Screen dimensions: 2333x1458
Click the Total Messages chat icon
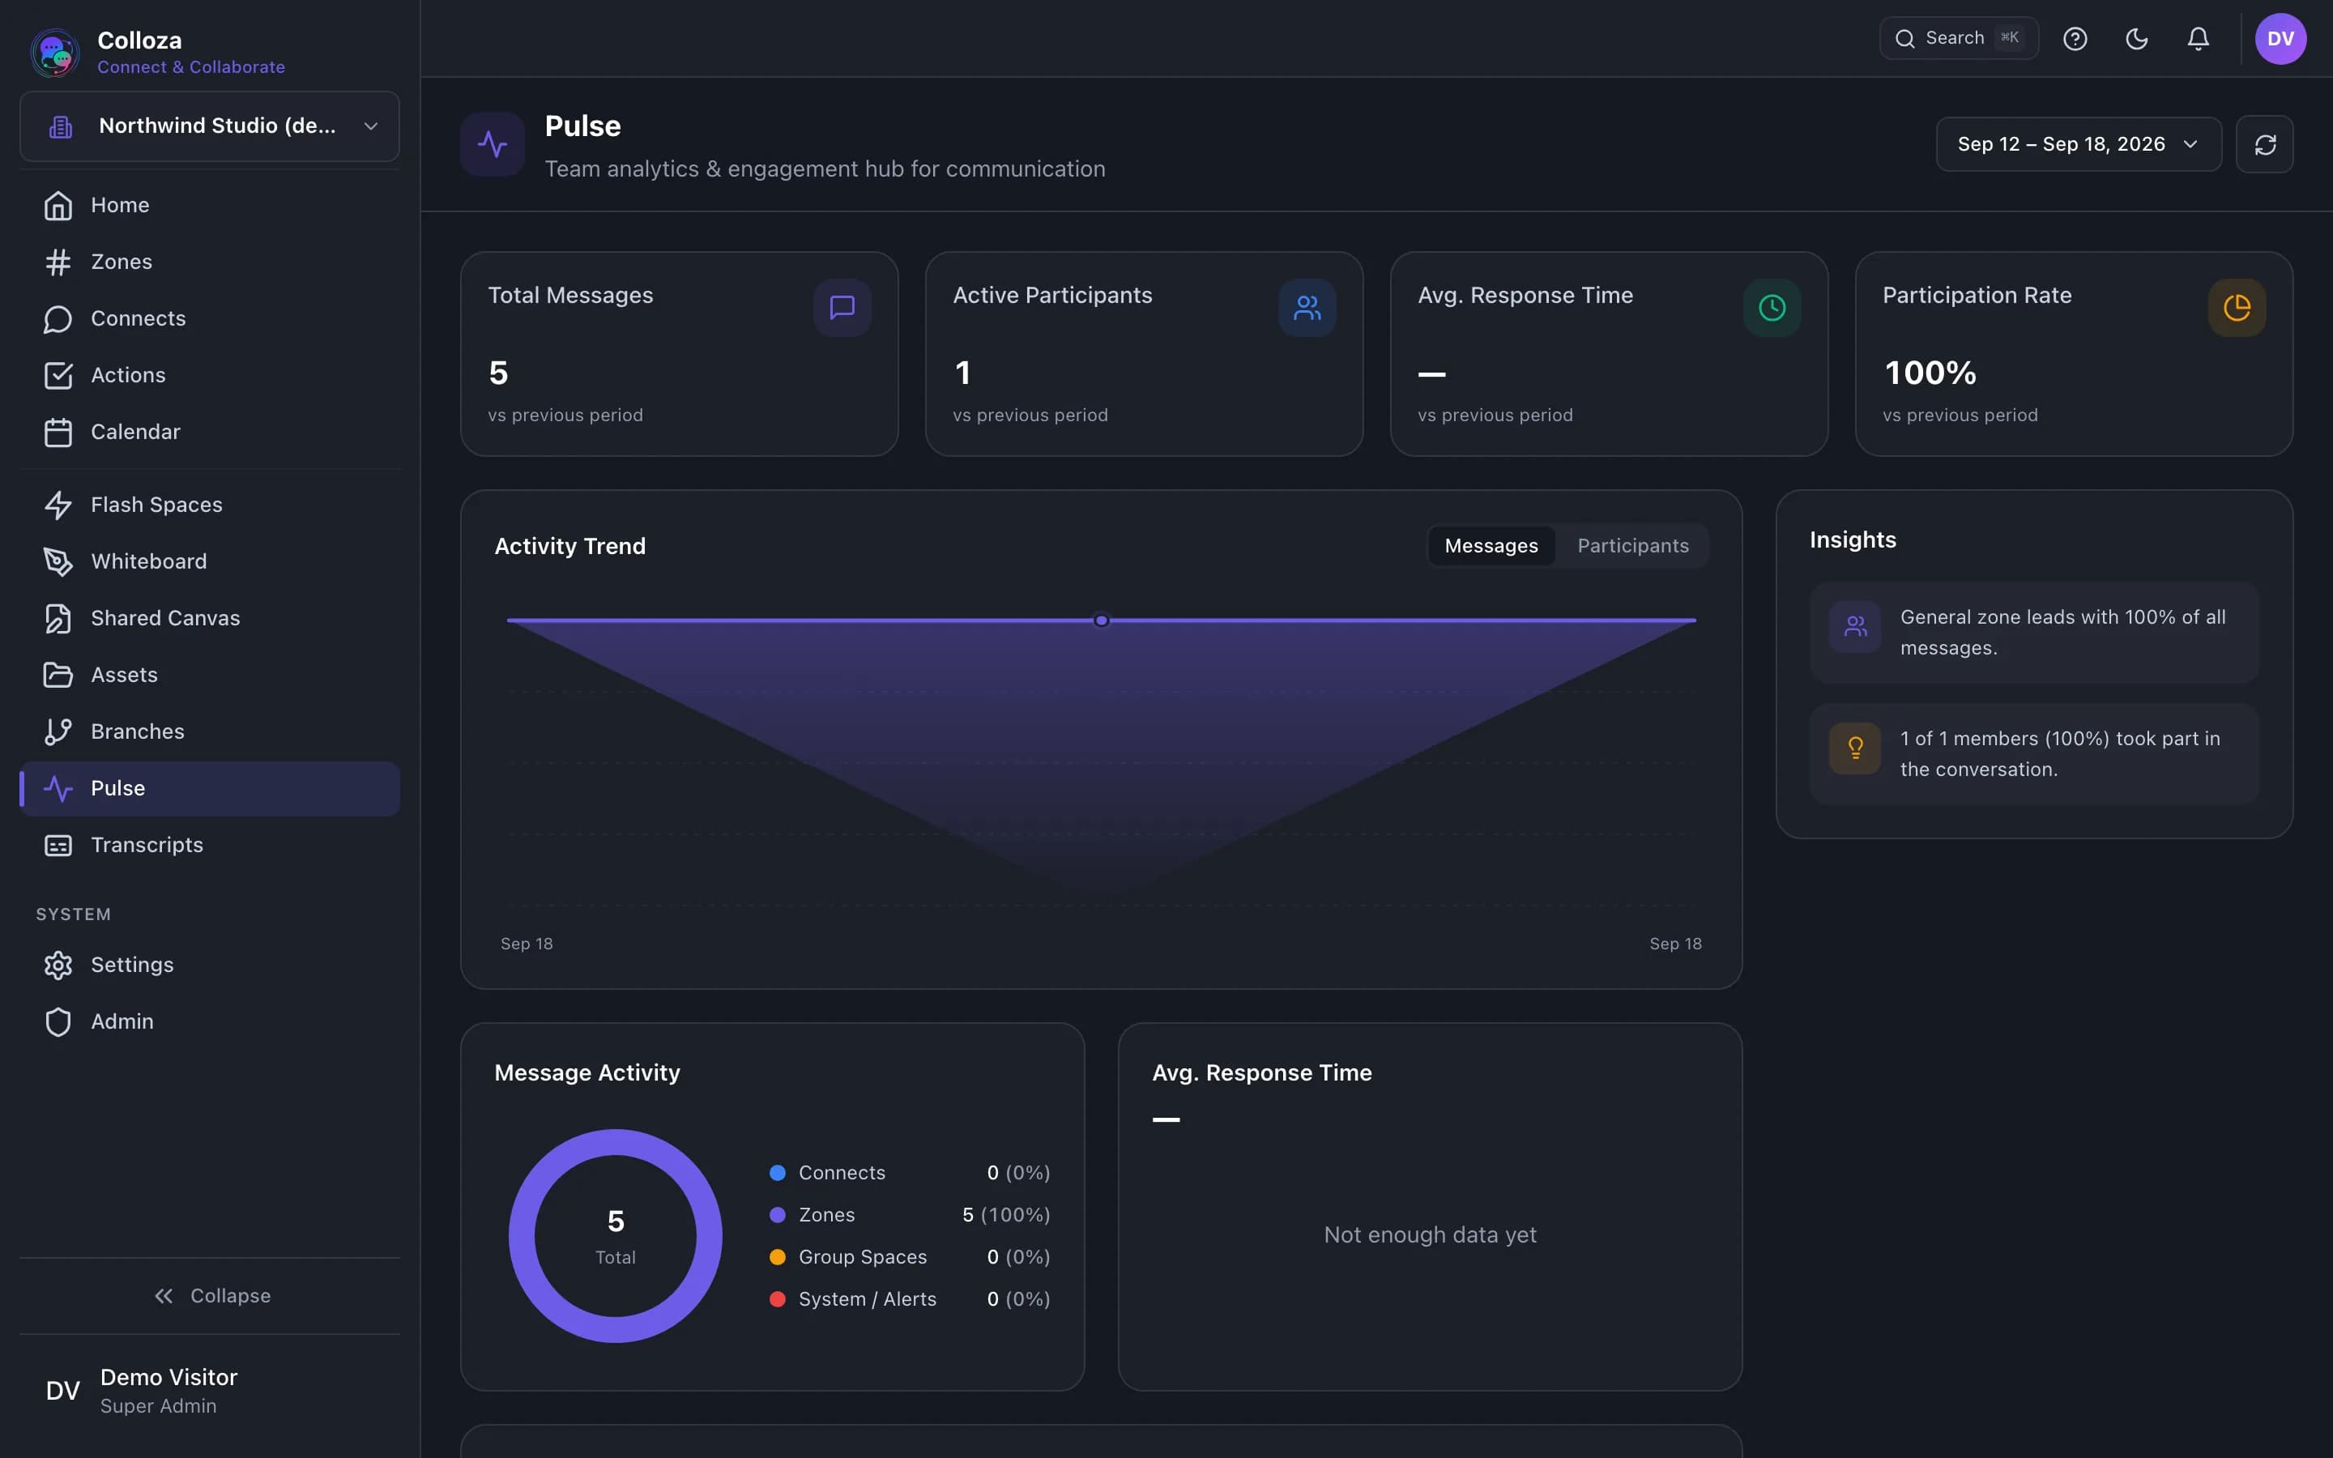pos(842,308)
